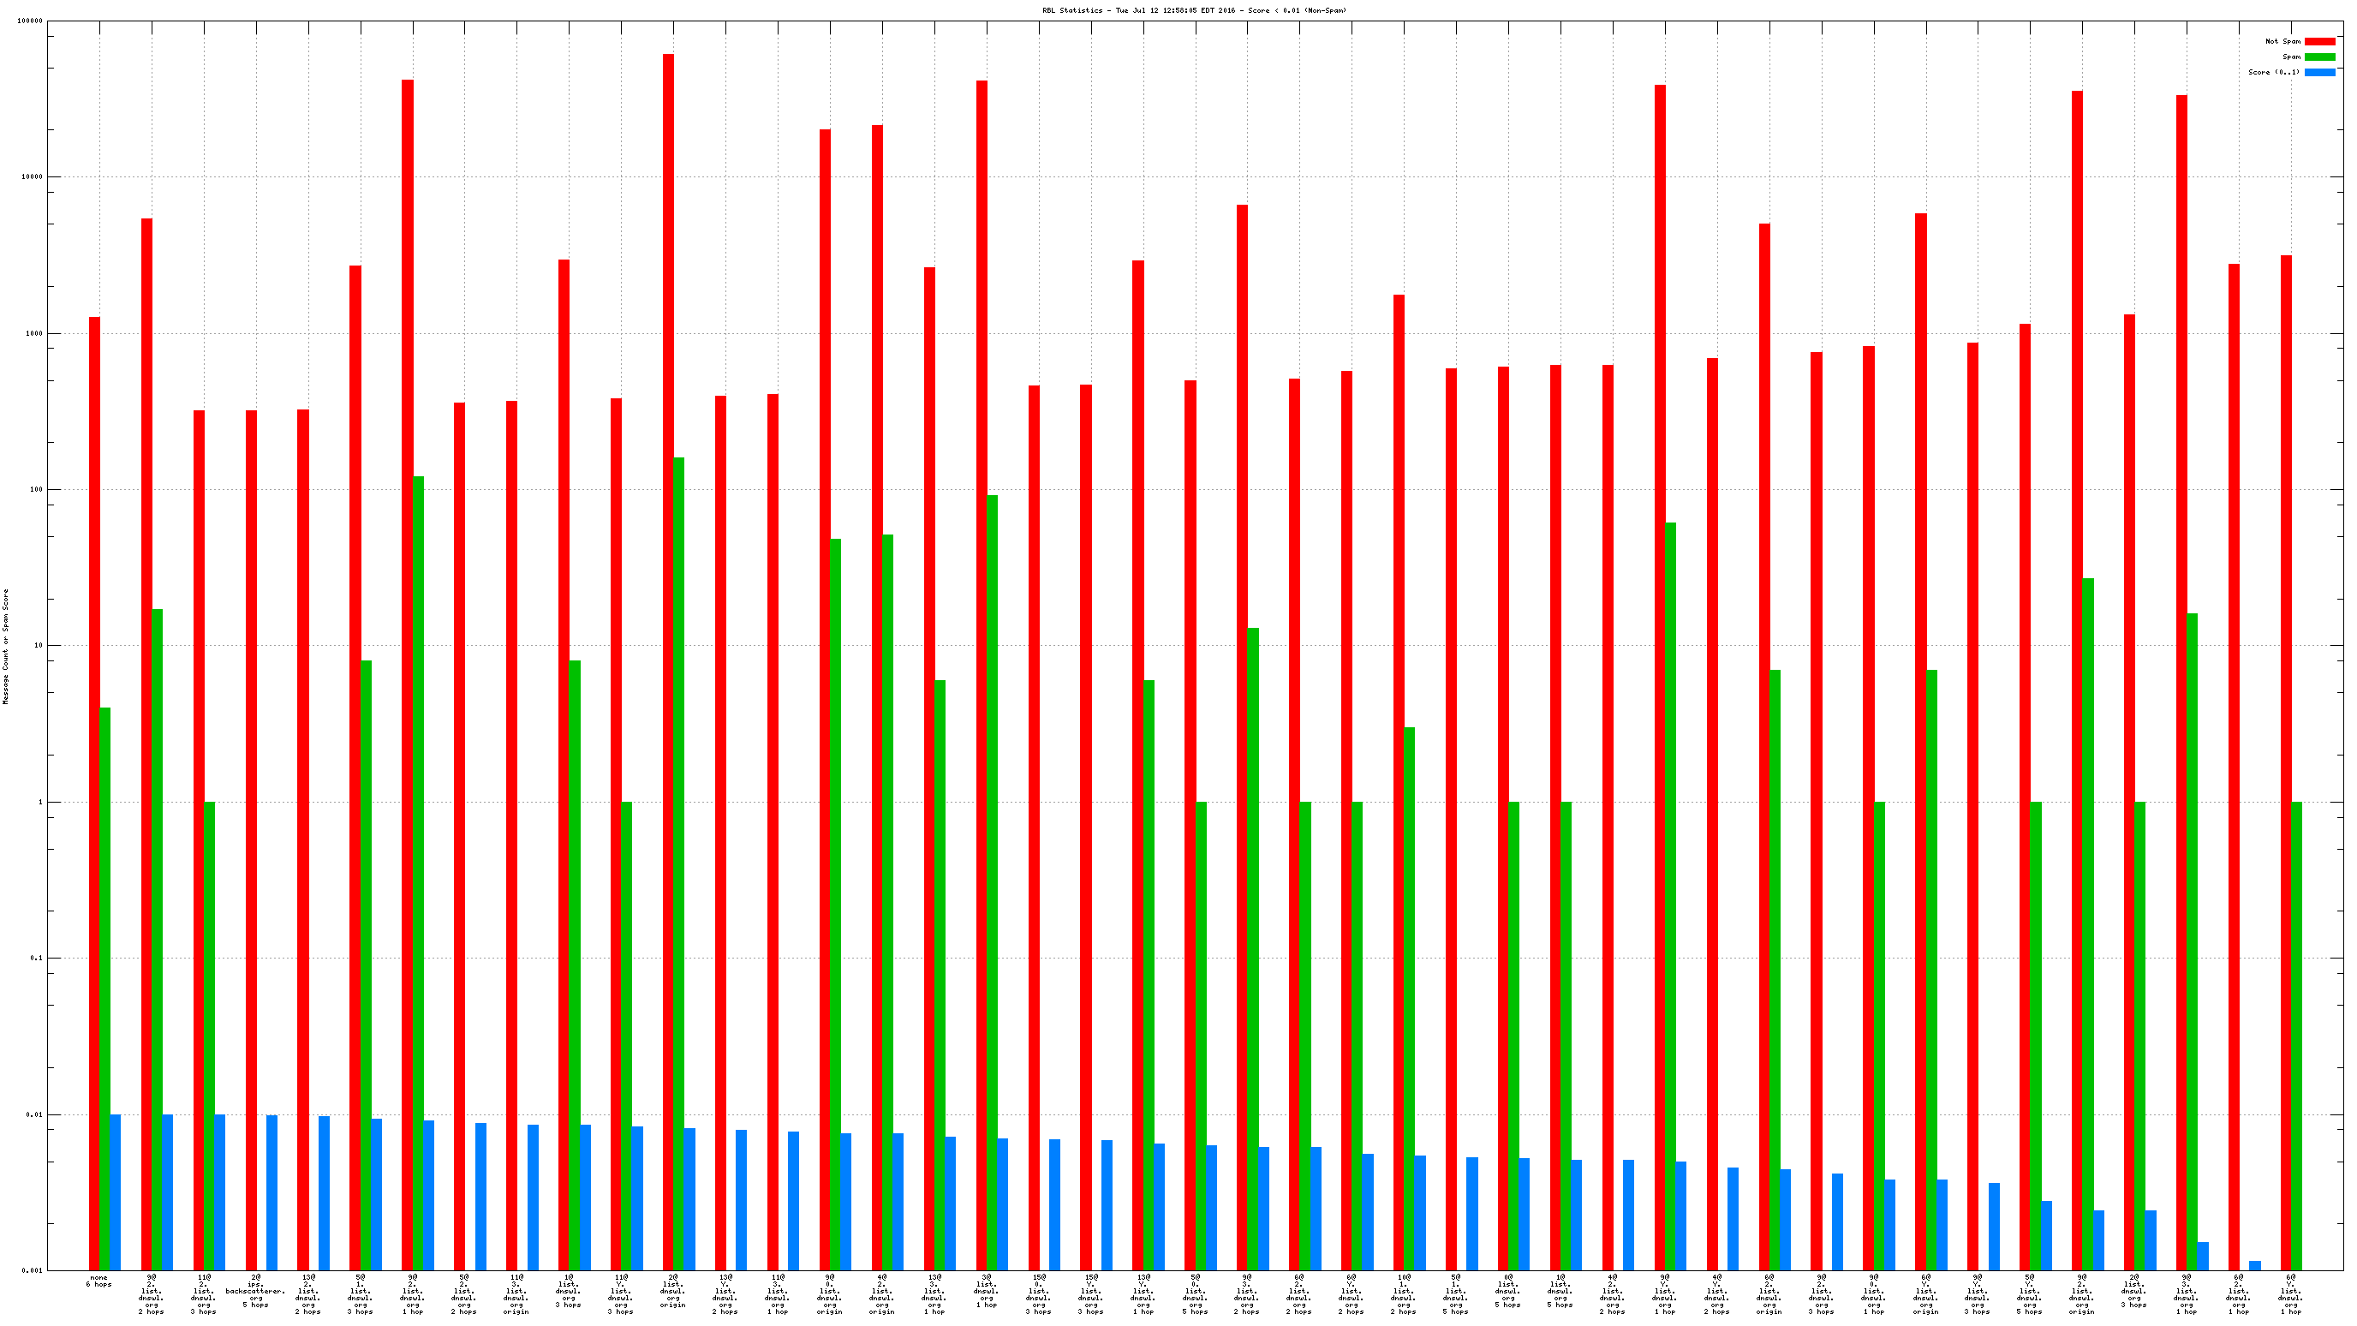Click the blue bar above 'none 6 hops'
The image size is (2357, 1326).
116,1192
